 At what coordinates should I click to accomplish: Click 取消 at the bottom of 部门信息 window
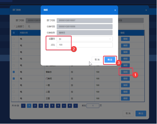[x=128, y=113]
